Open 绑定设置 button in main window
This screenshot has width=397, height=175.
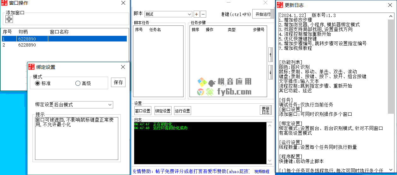[163, 111]
